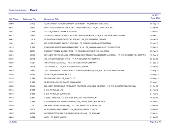Click the 15-Jul-14 footer date
Viewport: 171px width, 132px height.
point(13,122)
